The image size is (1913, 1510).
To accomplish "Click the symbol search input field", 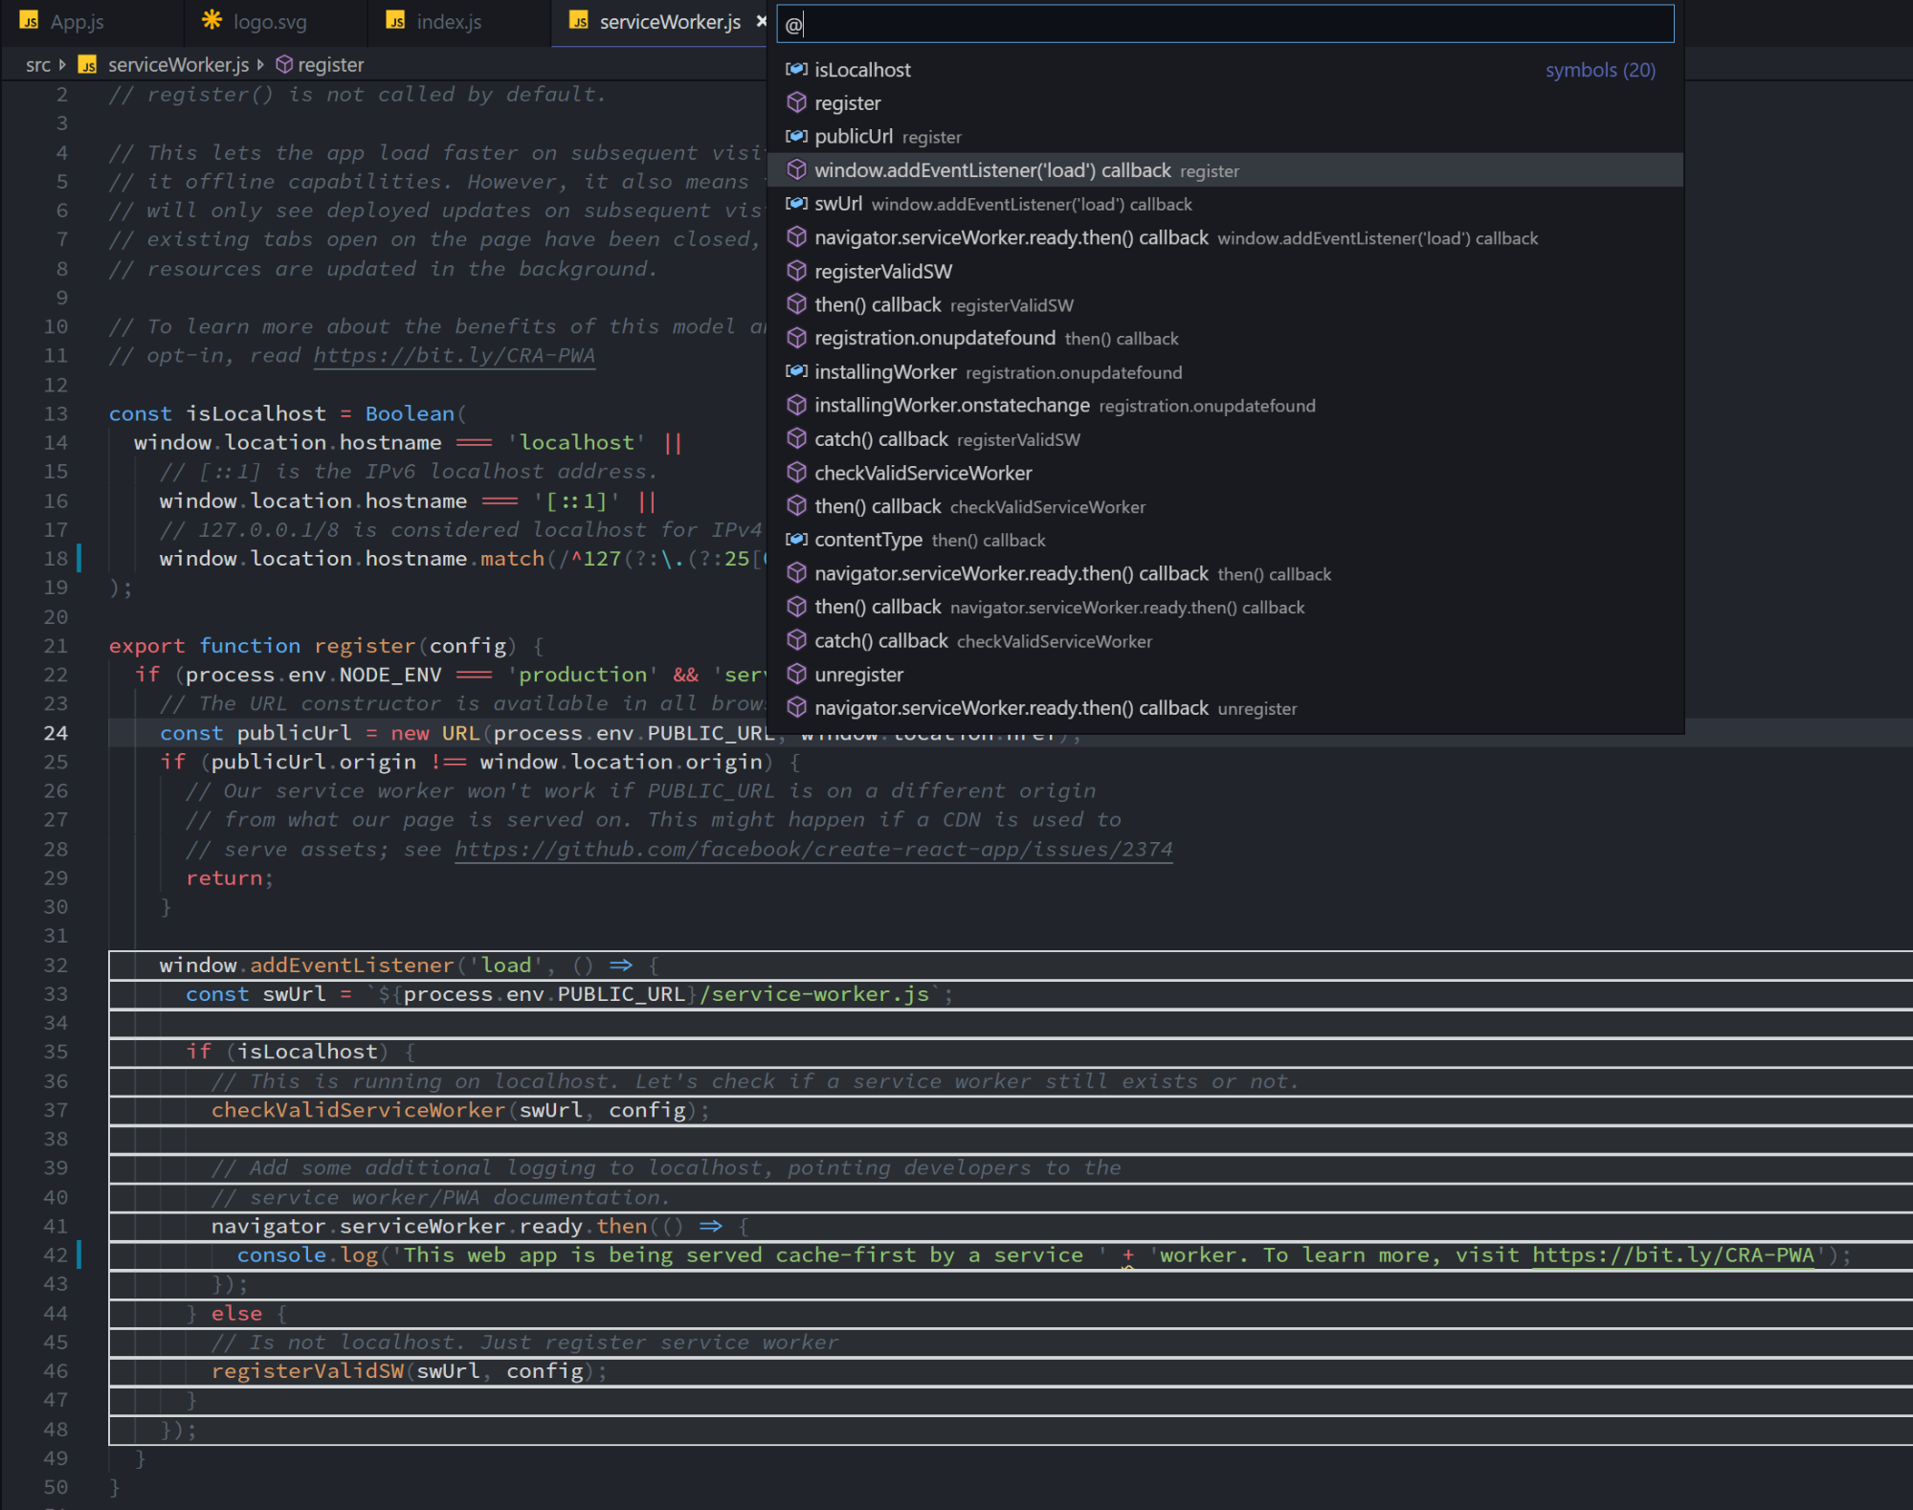I will point(1225,24).
